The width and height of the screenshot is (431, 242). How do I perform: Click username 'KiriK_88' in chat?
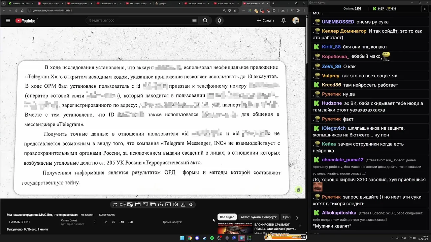[331, 47]
